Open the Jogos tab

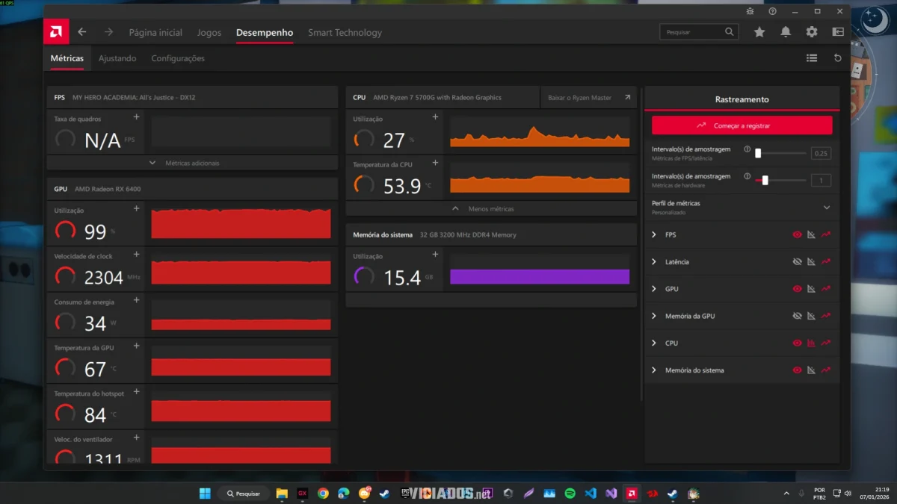coord(209,33)
